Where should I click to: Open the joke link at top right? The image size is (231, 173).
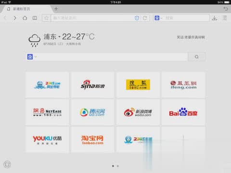[191, 37]
